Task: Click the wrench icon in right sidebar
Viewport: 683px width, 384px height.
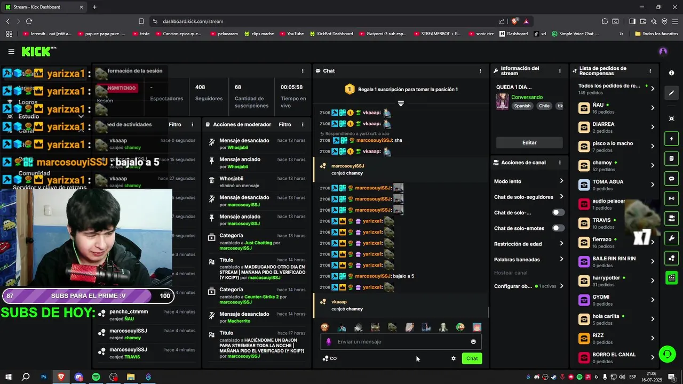Action: click(672, 238)
